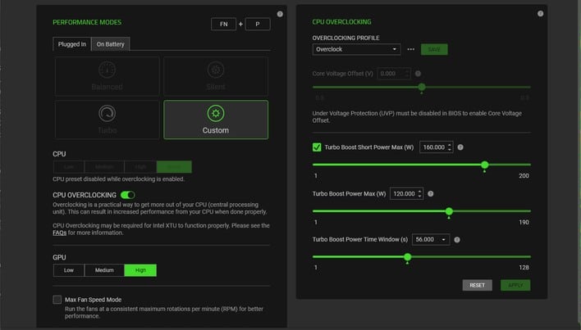581x330 pixels.
Task: Select the Silent mode icon
Action: (x=216, y=70)
